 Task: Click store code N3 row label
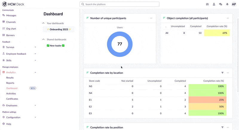pyautogui.click(x=91, y=86)
